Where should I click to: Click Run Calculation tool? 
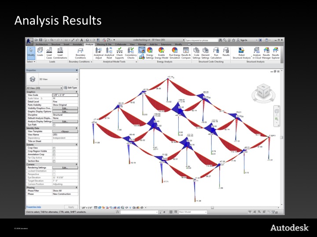(x=216, y=53)
